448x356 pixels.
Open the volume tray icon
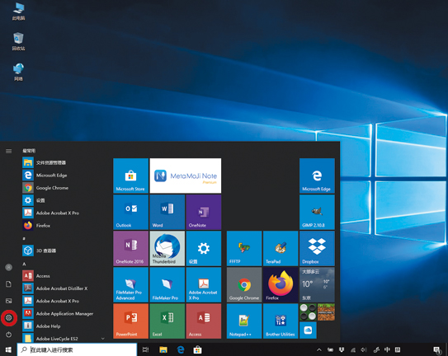coord(364,349)
